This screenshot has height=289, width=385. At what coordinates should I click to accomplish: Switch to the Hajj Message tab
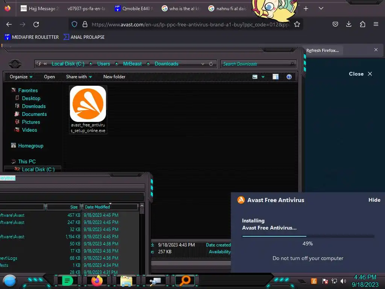[39, 9]
